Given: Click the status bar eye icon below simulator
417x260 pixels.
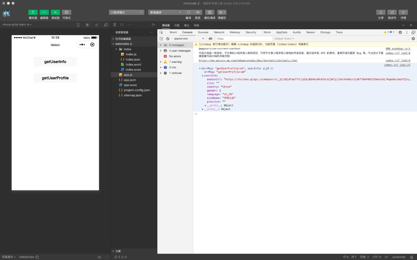Looking at the screenshot, I should [x=99, y=257].
